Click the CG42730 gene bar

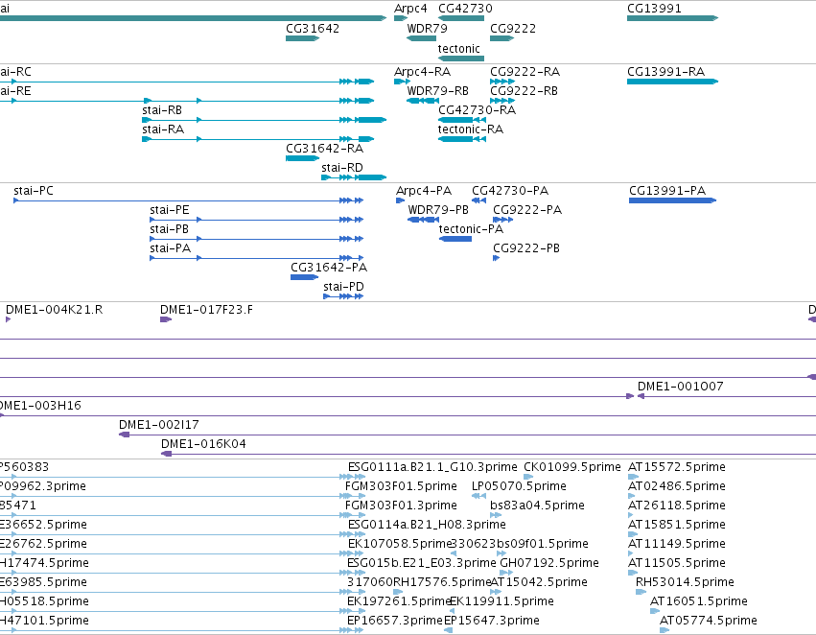coord(461,18)
